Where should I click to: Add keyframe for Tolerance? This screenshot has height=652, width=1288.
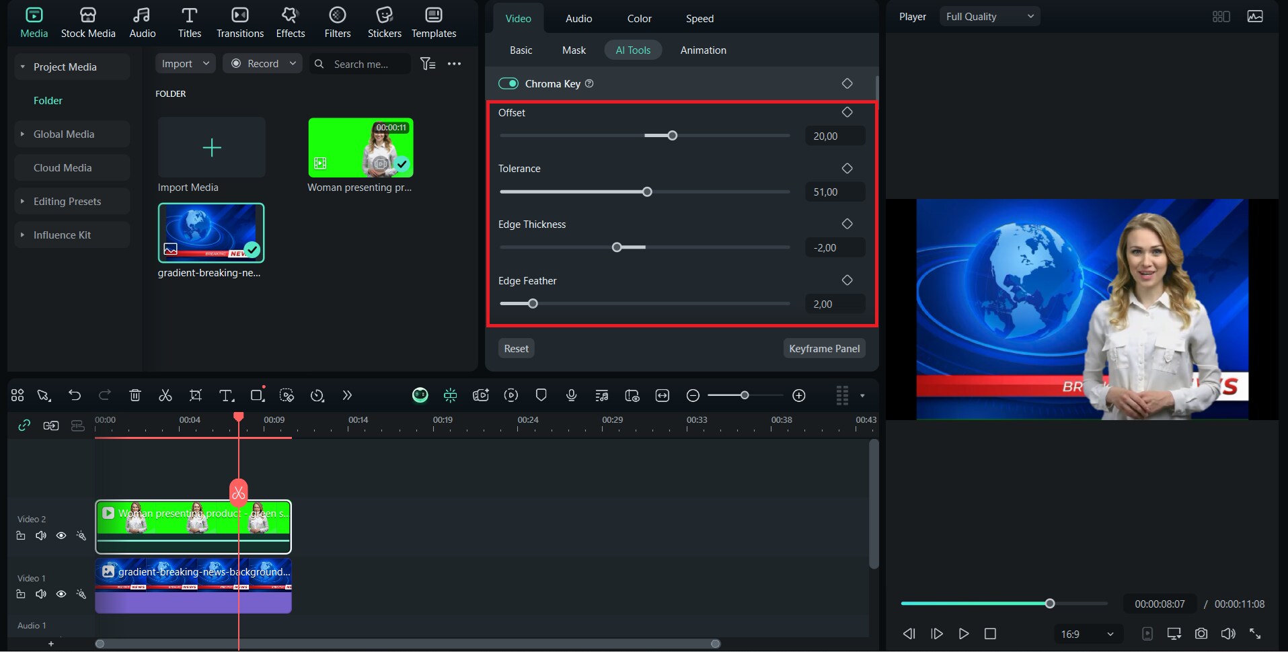pyautogui.click(x=847, y=168)
